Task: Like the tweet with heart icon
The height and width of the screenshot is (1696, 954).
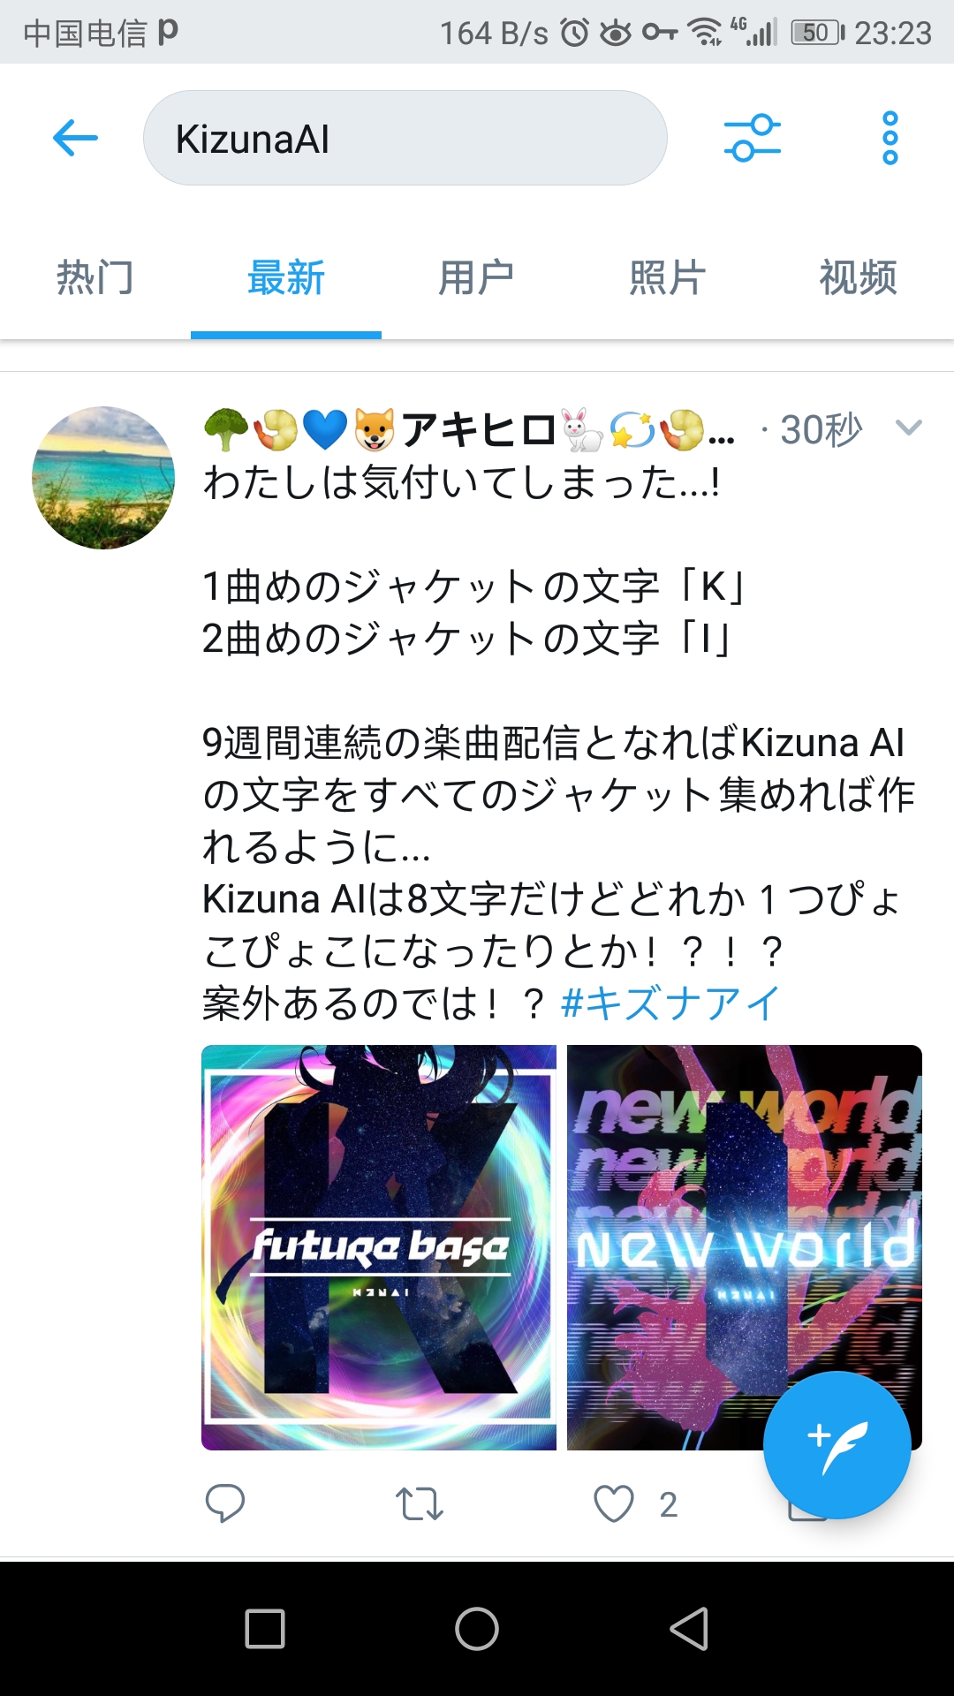Action: [614, 1503]
